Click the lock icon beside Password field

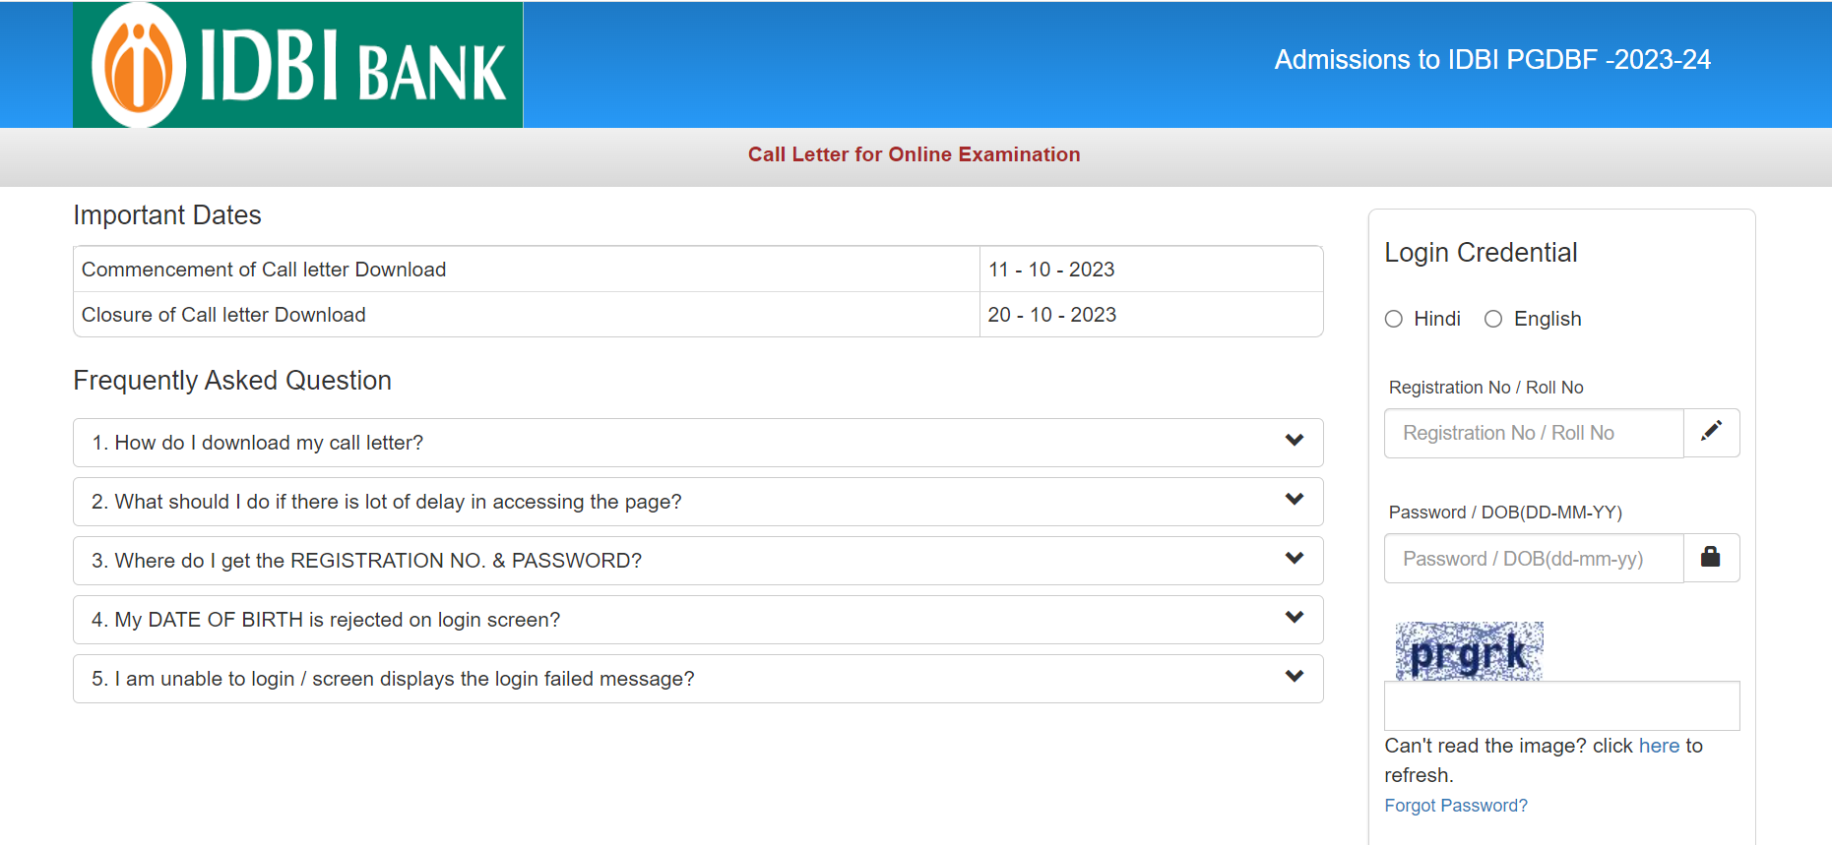pos(1711,558)
